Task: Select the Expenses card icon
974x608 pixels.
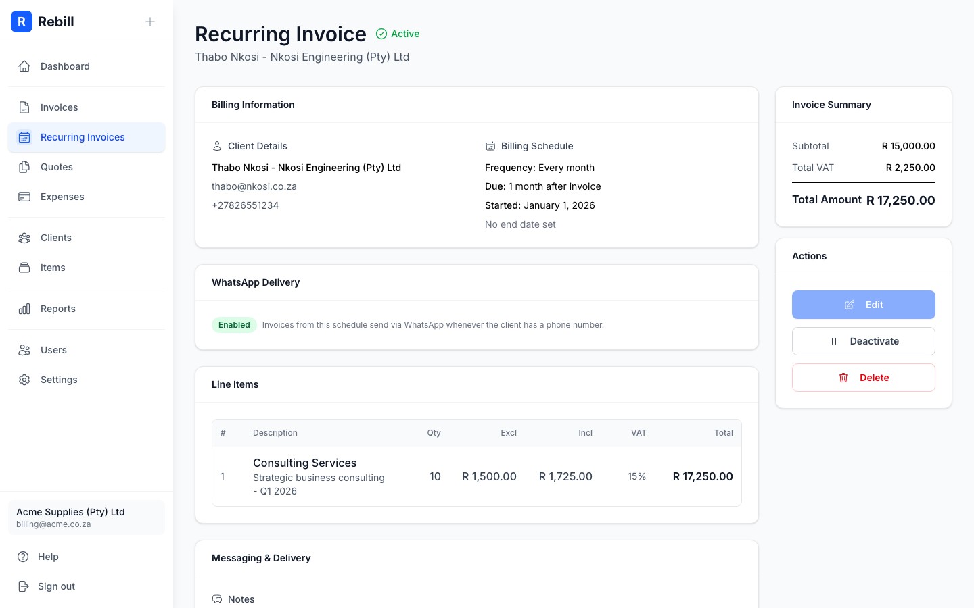Action: pos(24,197)
